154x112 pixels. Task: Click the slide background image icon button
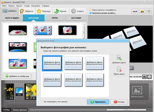[x=142, y=12]
